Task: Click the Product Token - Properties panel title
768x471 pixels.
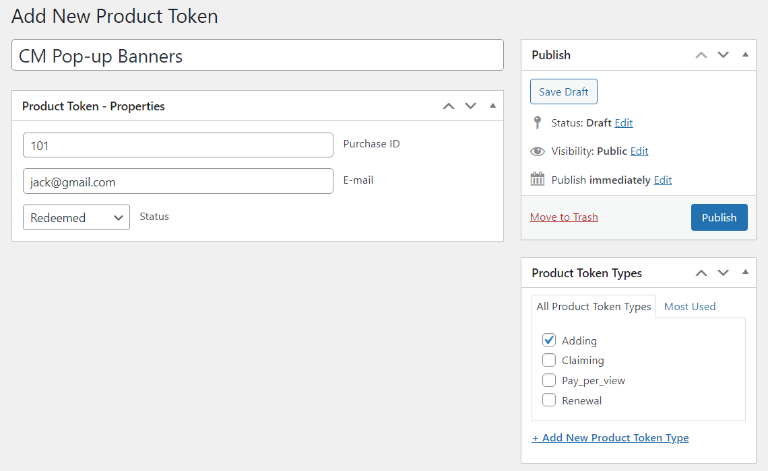Action: 94,106
